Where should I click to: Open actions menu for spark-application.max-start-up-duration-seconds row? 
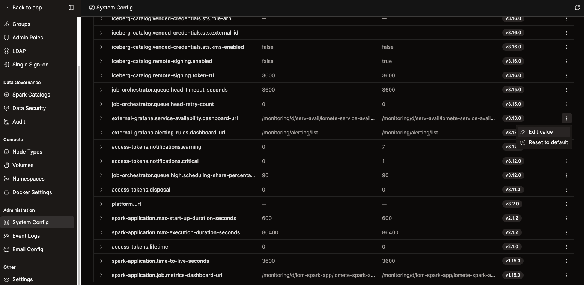[x=566, y=218]
